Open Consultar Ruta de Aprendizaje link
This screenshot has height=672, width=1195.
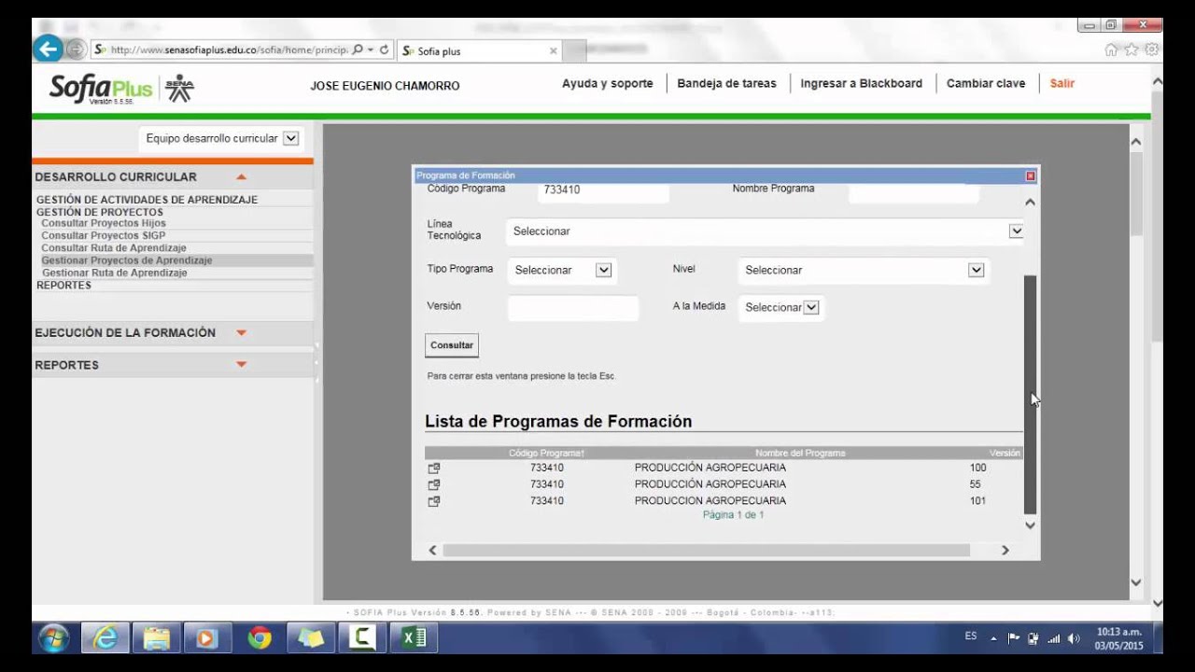[114, 248]
